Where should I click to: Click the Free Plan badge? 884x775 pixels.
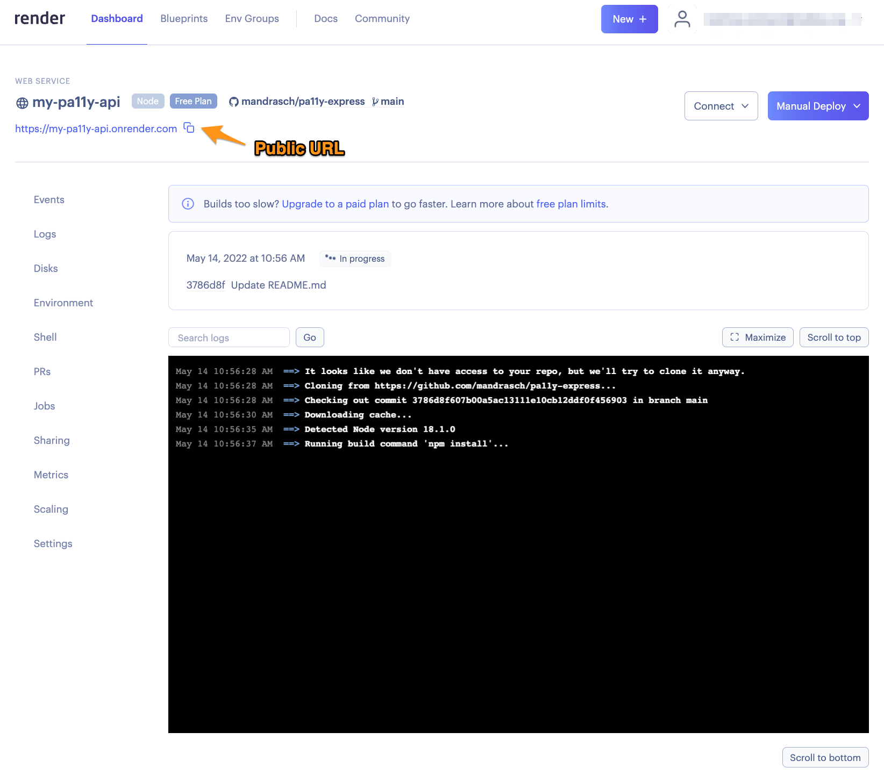(194, 101)
